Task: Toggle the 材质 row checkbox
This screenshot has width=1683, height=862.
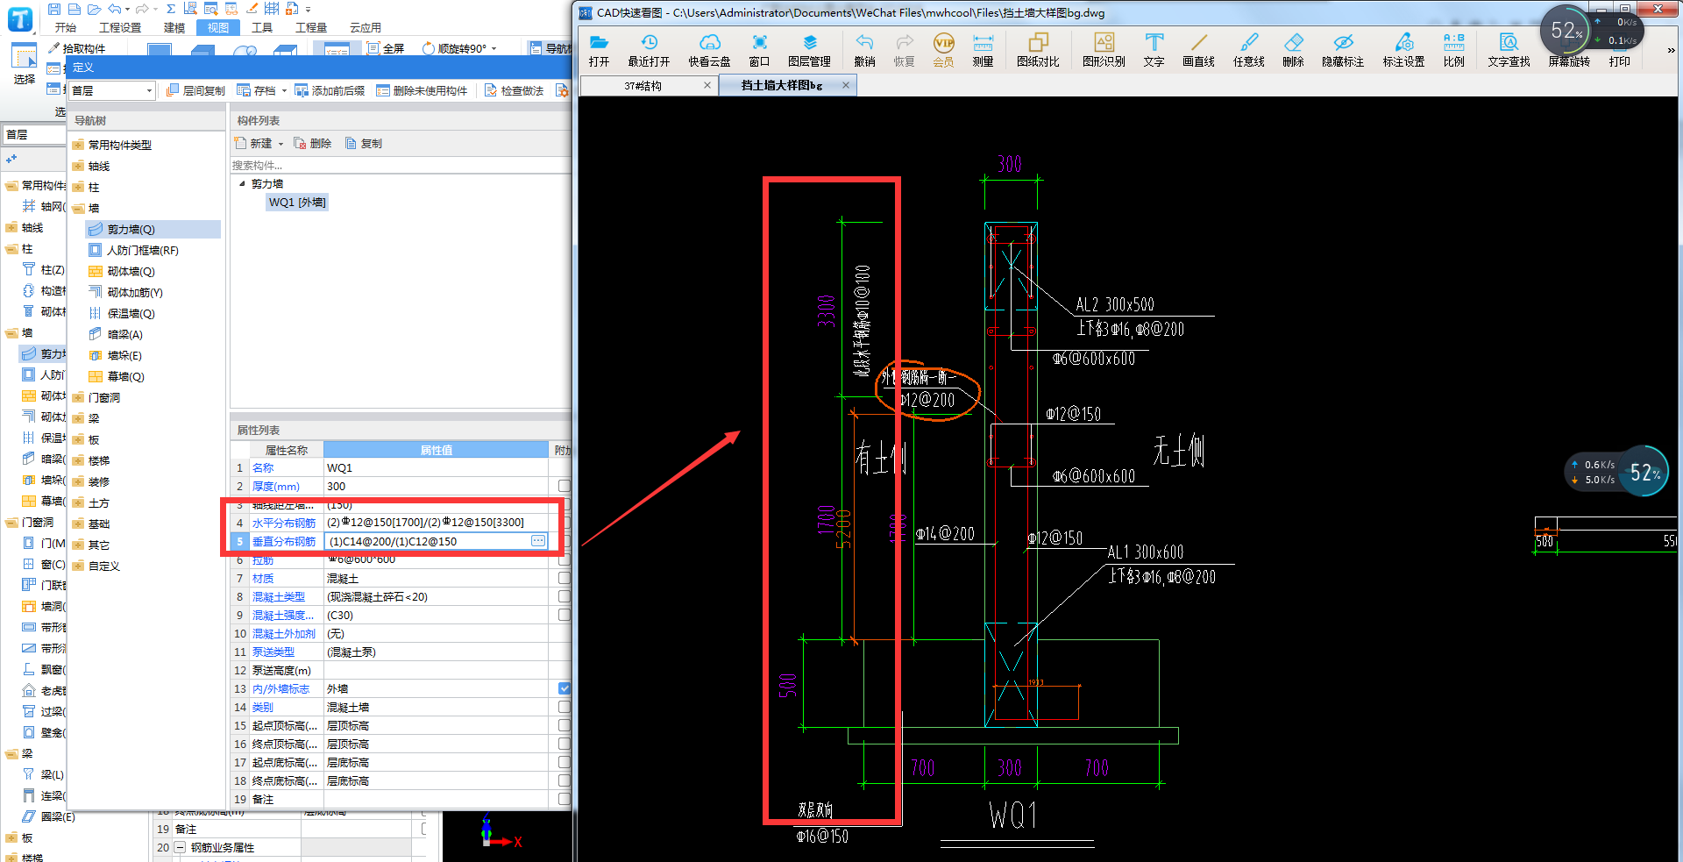Action: (x=564, y=578)
